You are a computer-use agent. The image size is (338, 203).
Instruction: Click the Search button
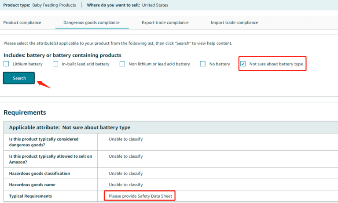pyautogui.click(x=19, y=78)
